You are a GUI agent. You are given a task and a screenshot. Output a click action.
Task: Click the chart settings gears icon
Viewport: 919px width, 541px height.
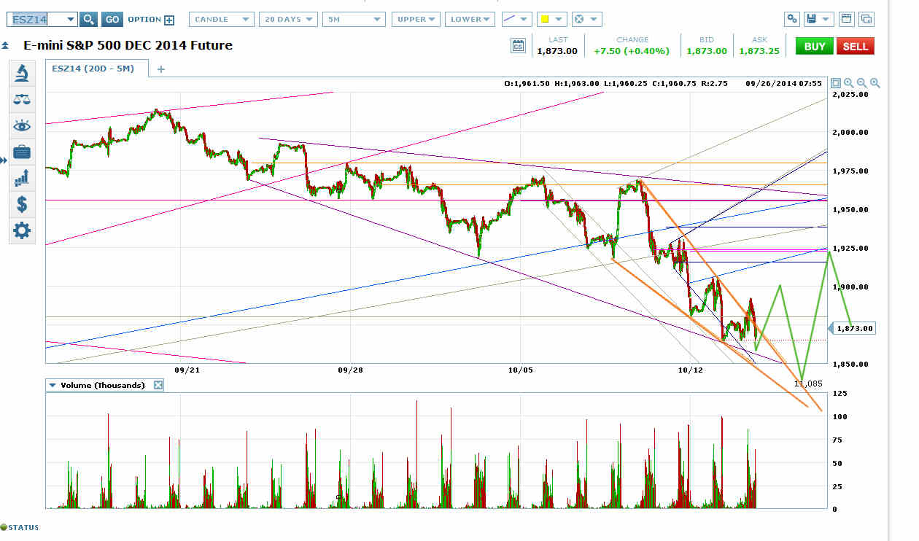(793, 20)
